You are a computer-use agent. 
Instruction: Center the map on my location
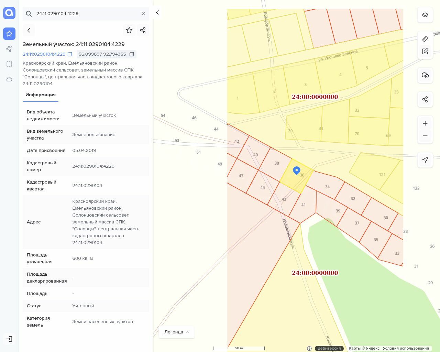coord(425,159)
